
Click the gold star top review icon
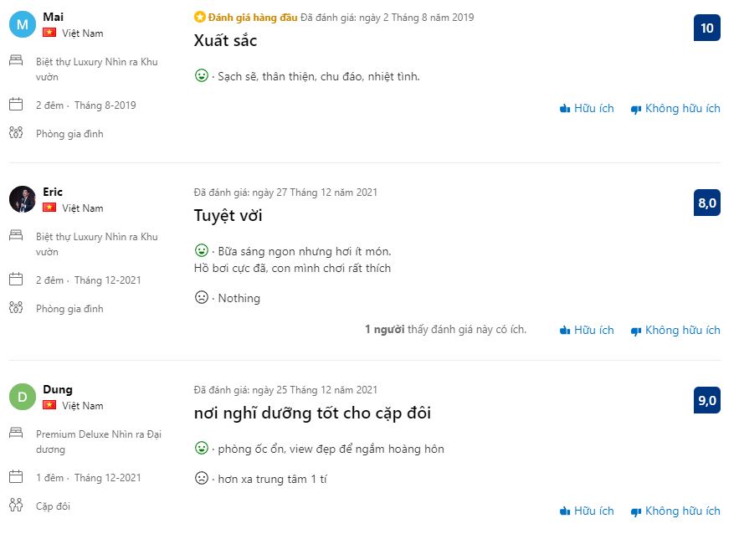199,17
